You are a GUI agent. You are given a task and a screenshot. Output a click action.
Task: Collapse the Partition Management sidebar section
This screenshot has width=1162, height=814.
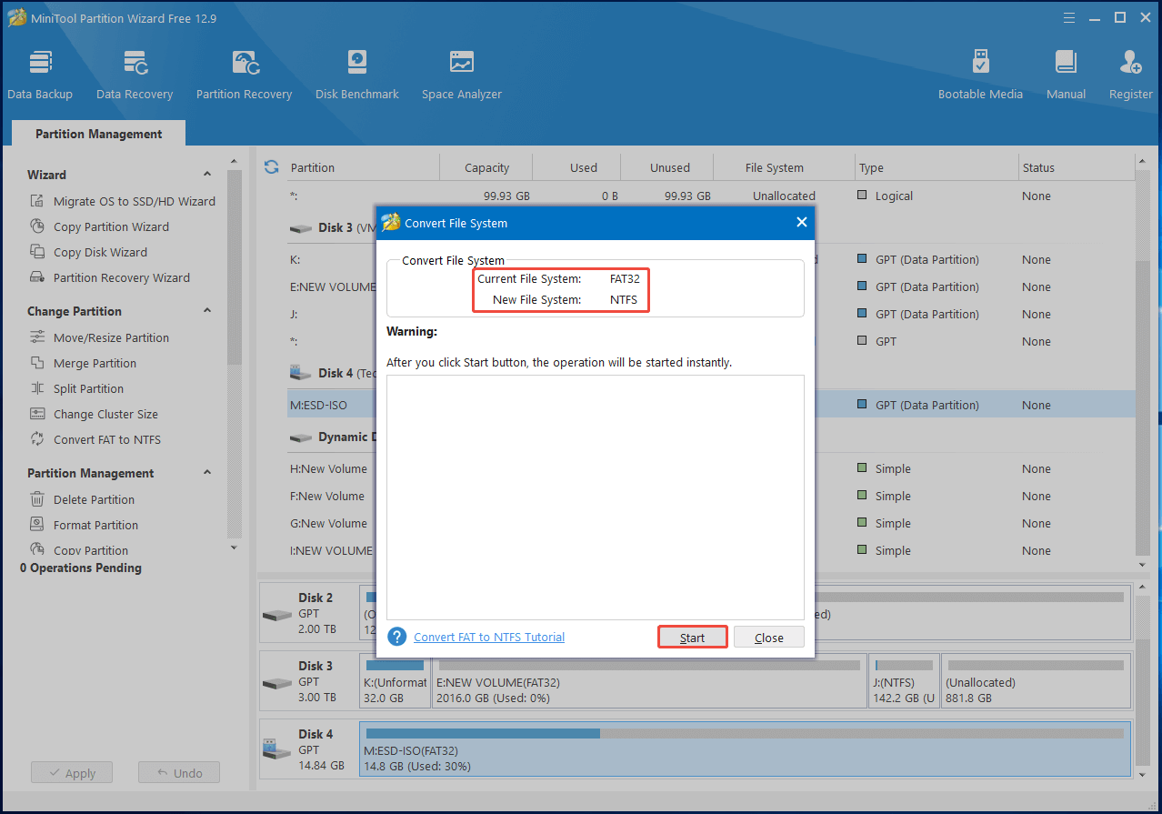[x=207, y=473]
